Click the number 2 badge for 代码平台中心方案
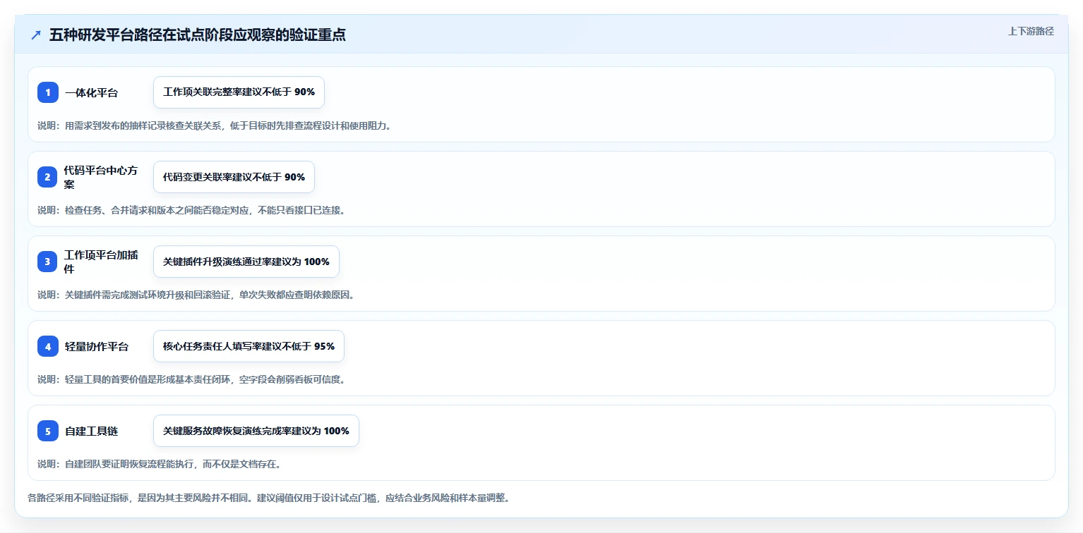The height and width of the screenshot is (533, 1083). point(48,177)
